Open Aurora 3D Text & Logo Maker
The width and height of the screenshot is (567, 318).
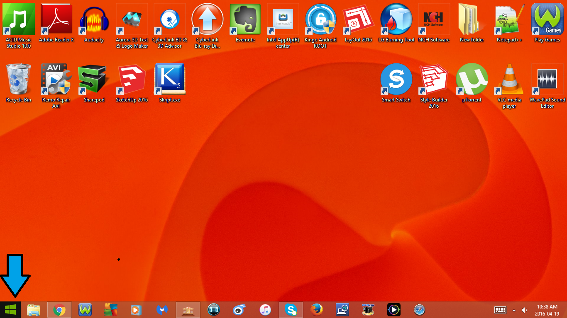(132, 25)
